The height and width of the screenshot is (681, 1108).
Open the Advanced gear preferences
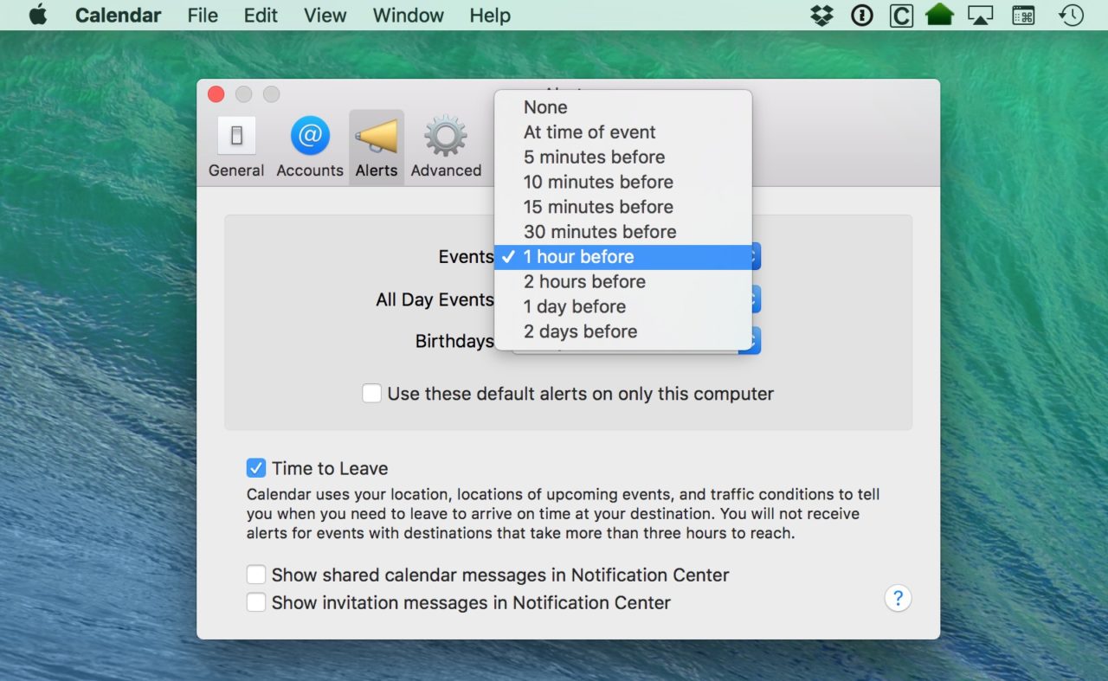tap(446, 147)
